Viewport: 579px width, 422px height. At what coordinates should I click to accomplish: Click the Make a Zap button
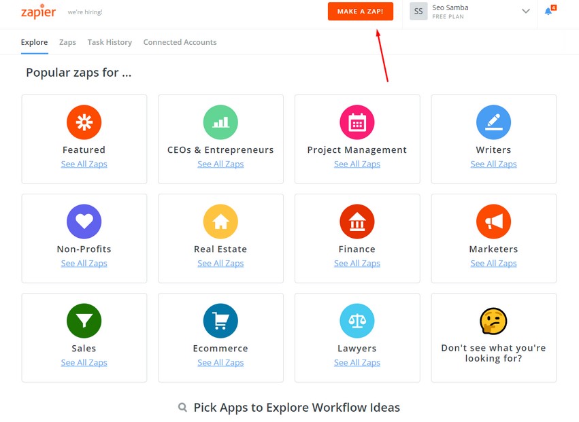[x=361, y=12]
